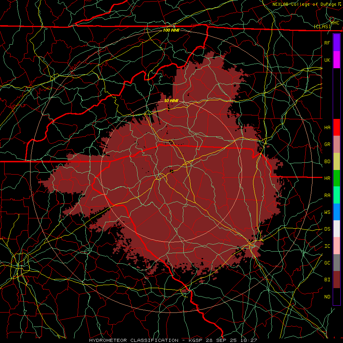This screenshot has height=343, width=343.
Task: Click the 50 NMI range ring label
Action: click(x=171, y=101)
